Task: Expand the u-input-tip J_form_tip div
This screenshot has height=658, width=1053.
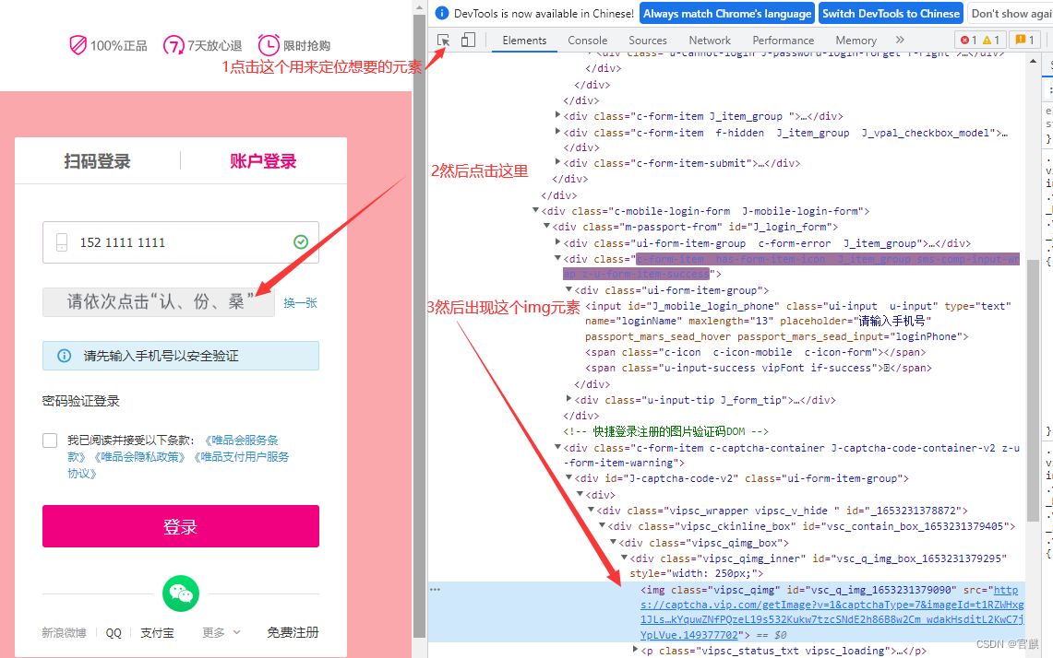Action: tap(568, 399)
